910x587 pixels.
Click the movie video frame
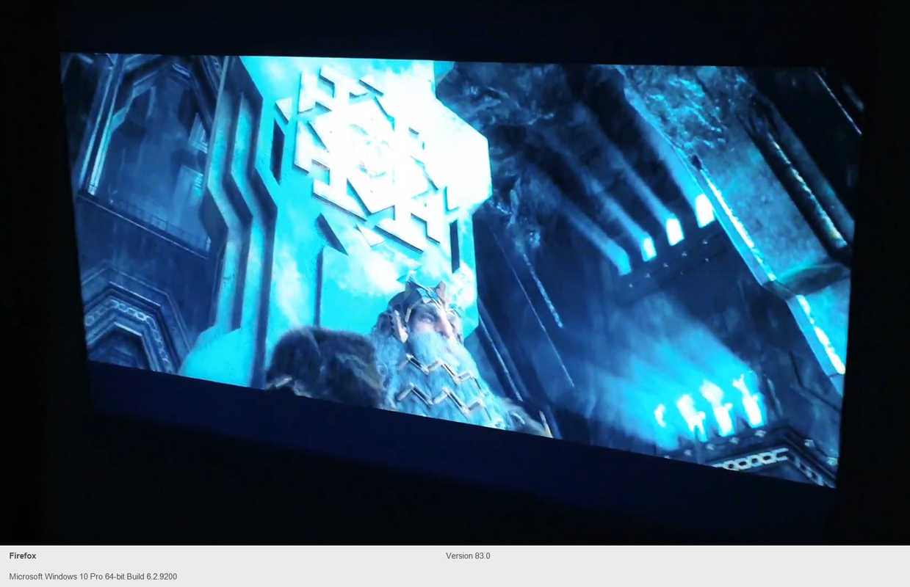click(455, 272)
